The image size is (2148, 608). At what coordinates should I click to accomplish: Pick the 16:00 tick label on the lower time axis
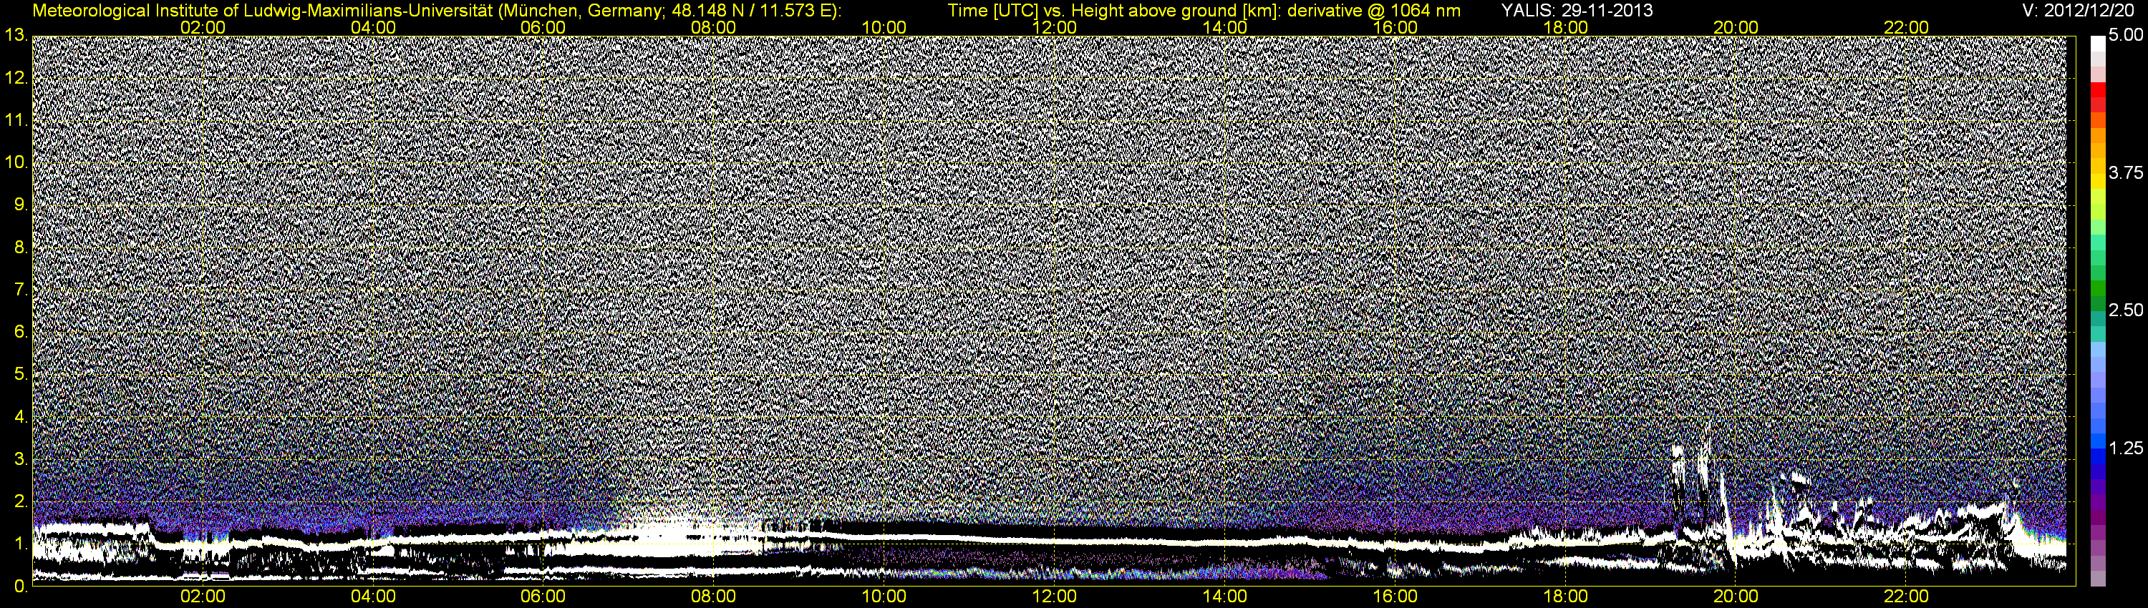tap(1395, 597)
